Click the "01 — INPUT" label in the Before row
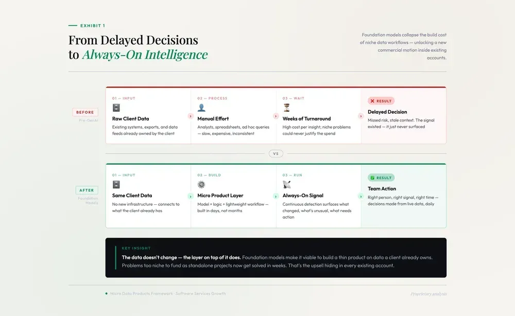The height and width of the screenshot is (316, 515). (x=124, y=98)
